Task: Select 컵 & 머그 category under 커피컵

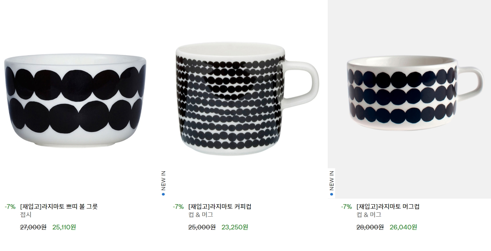Action: point(201,215)
